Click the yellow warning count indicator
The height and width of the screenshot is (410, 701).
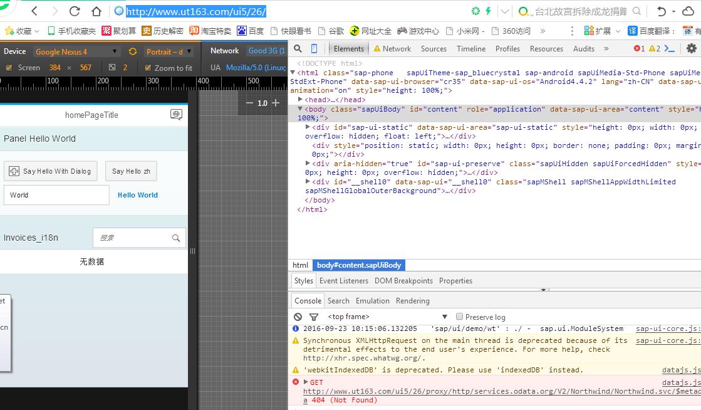(x=655, y=49)
